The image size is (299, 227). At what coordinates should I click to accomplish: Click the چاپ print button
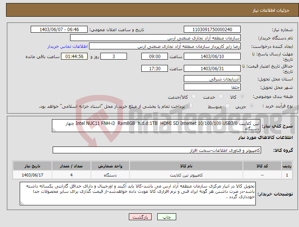167,217
